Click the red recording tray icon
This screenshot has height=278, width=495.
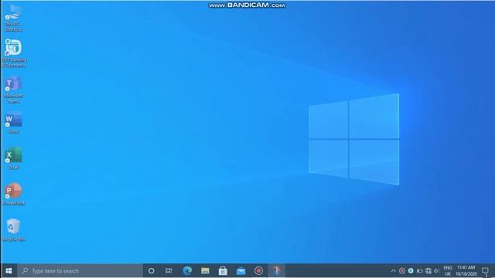[402, 271]
